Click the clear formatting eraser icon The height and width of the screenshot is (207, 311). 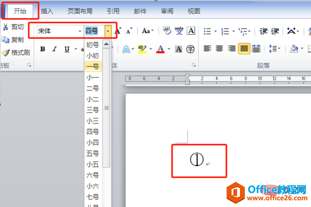coord(167,31)
